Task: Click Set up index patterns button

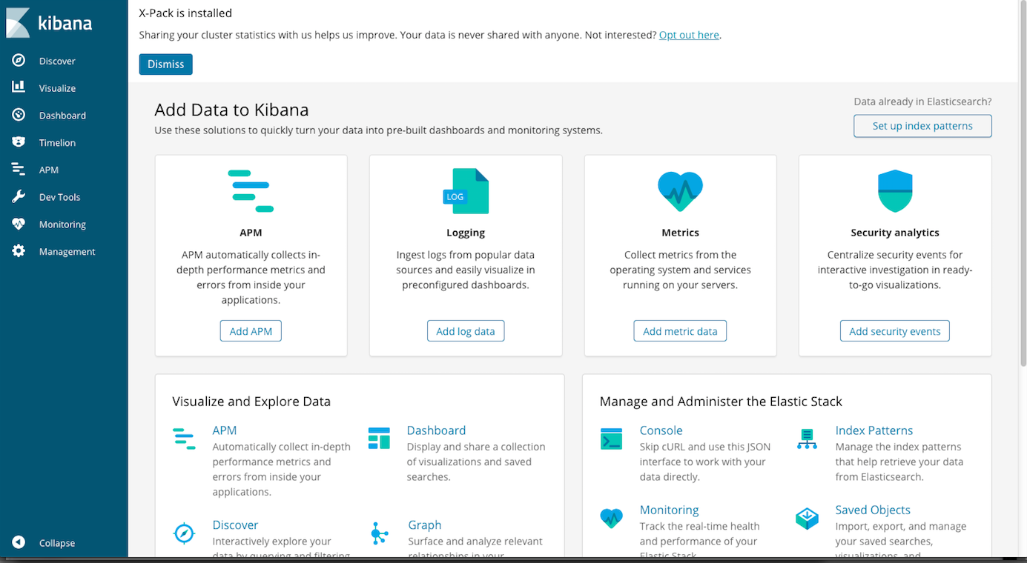Action: (x=922, y=126)
